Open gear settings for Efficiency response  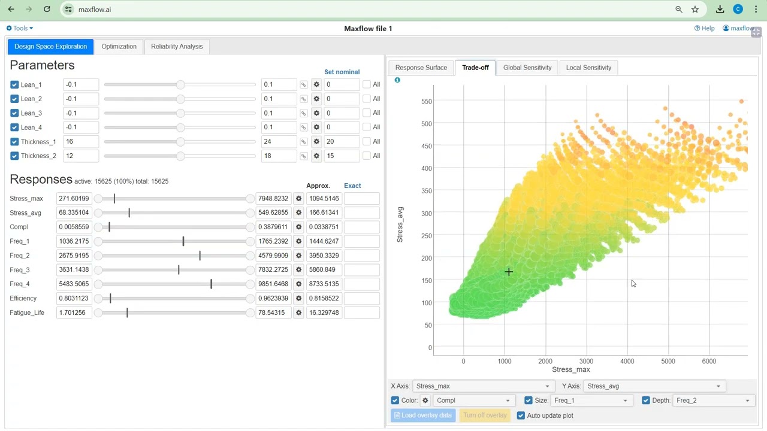tap(298, 298)
